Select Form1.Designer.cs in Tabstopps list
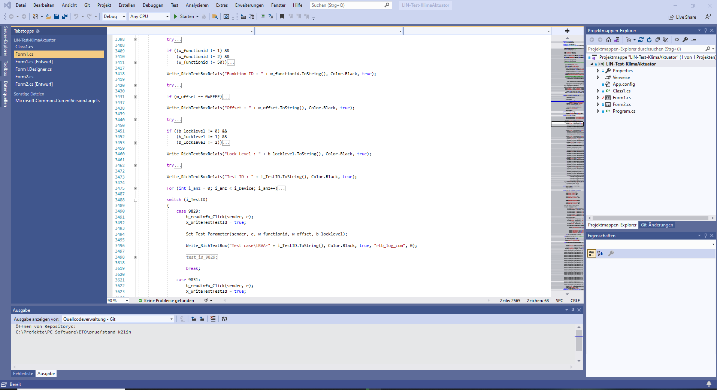The width and height of the screenshot is (717, 390). [x=34, y=69]
